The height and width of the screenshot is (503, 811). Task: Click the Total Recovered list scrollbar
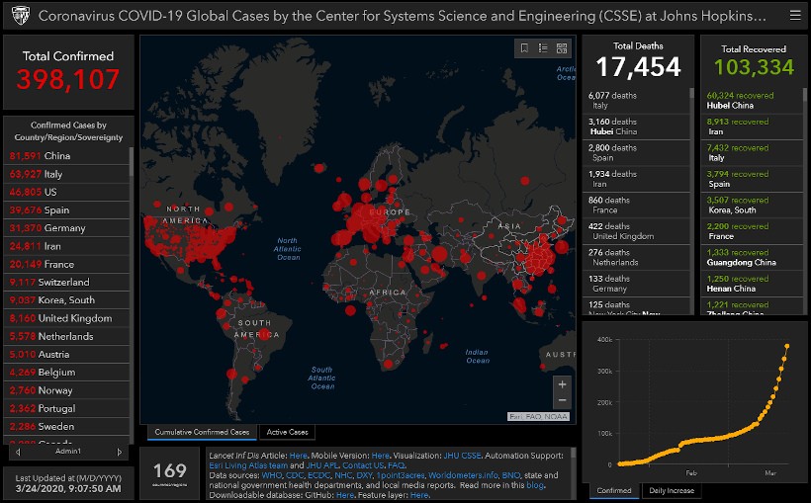pyautogui.click(x=805, y=94)
